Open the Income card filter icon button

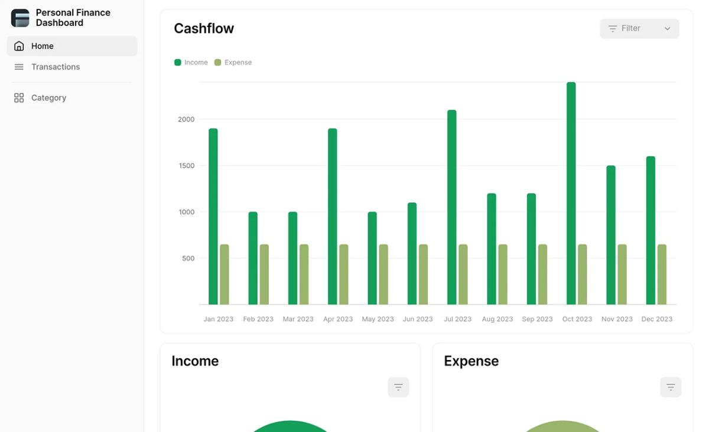398,387
